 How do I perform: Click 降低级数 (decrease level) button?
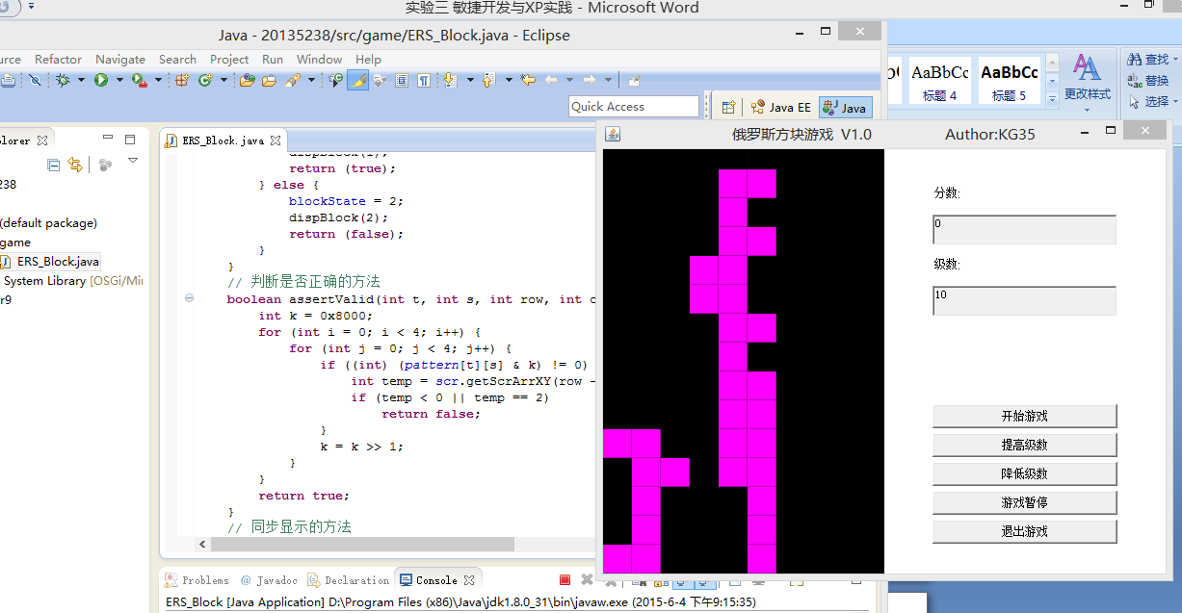pyautogui.click(x=1024, y=473)
